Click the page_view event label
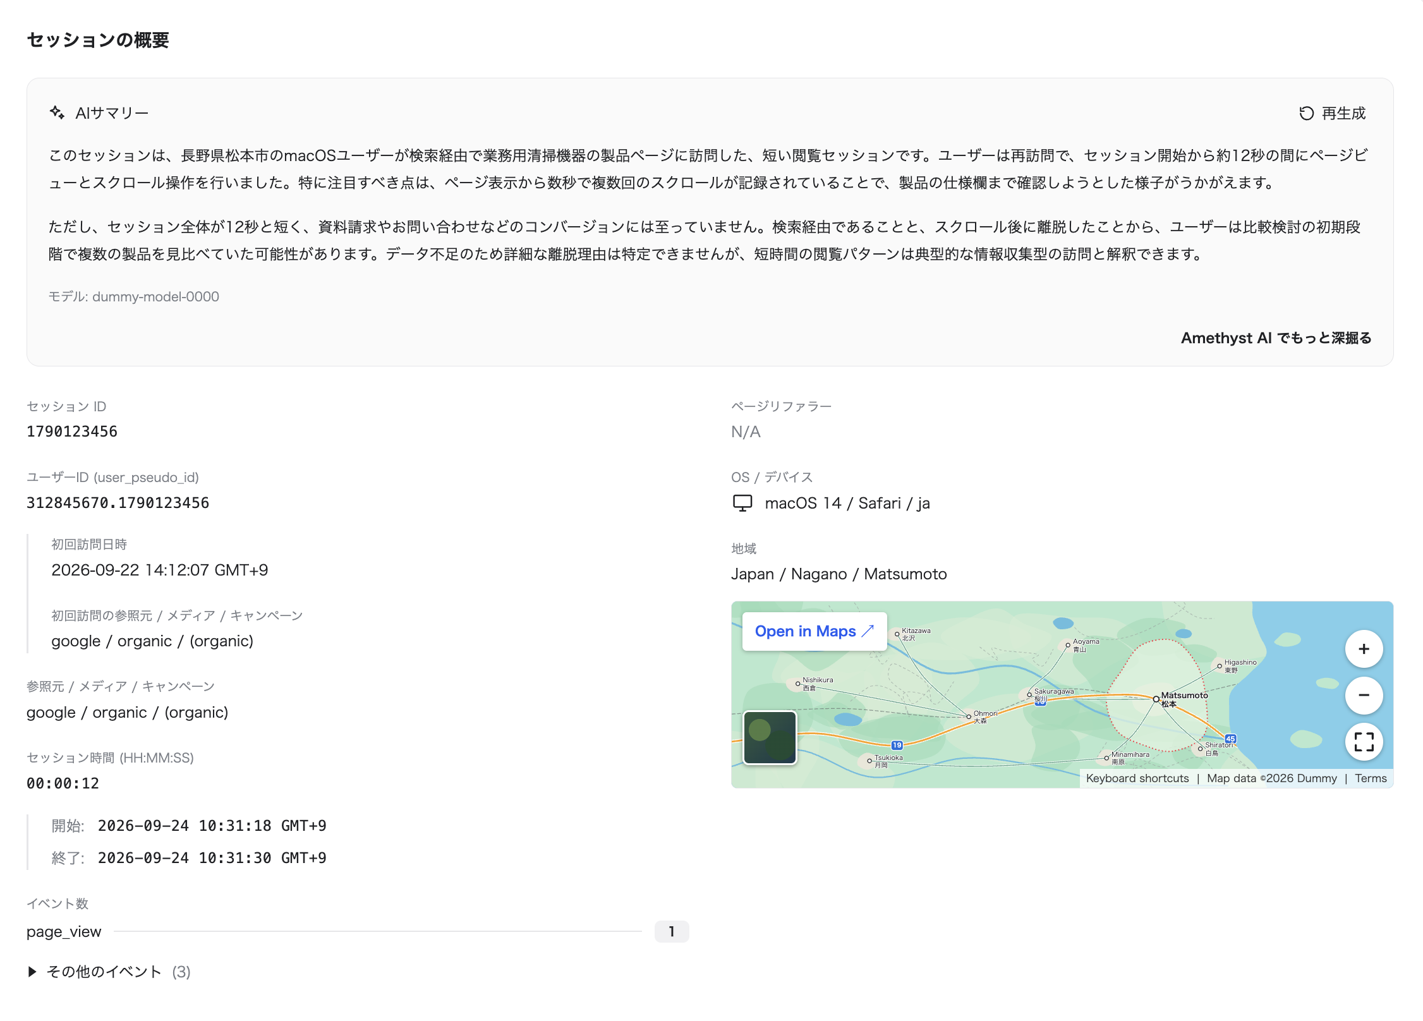The height and width of the screenshot is (1021, 1423). click(x=64, y=932)
